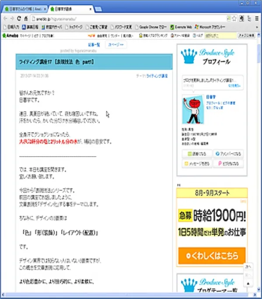Click the left arrow of horizontal scrollbar
262x299 pixels.
tap(3, 295)
